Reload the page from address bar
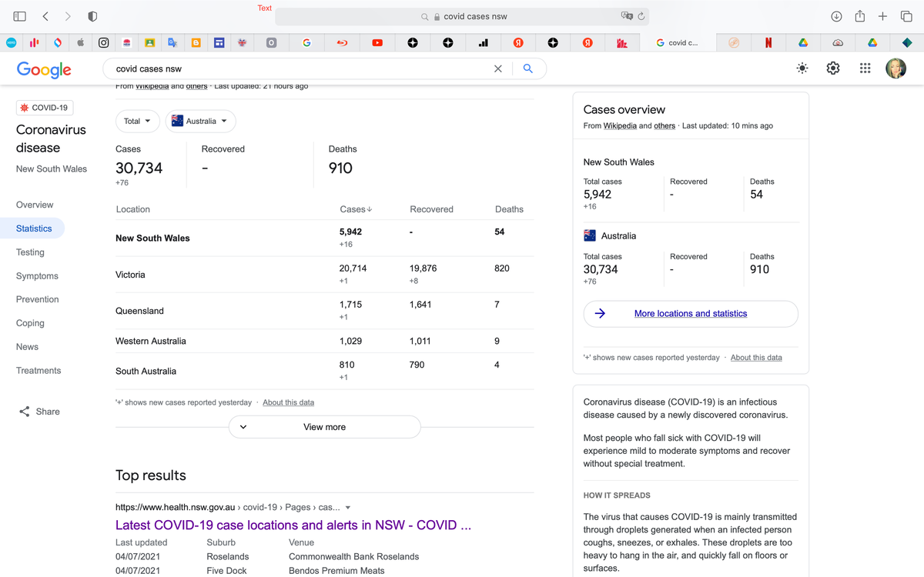The image size is (924, 577). coord(641,16)
